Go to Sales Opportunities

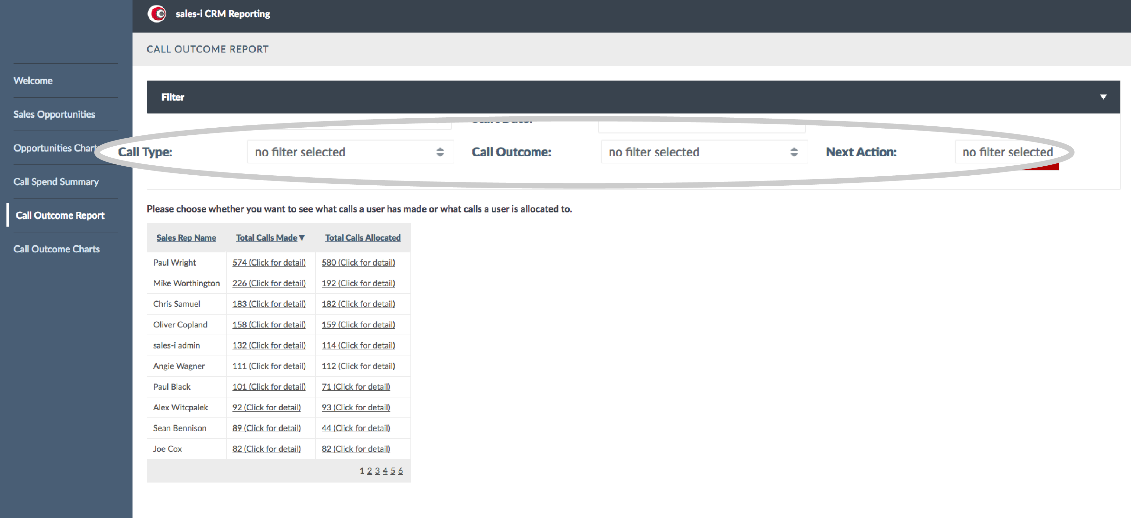[x=54, y=114]
